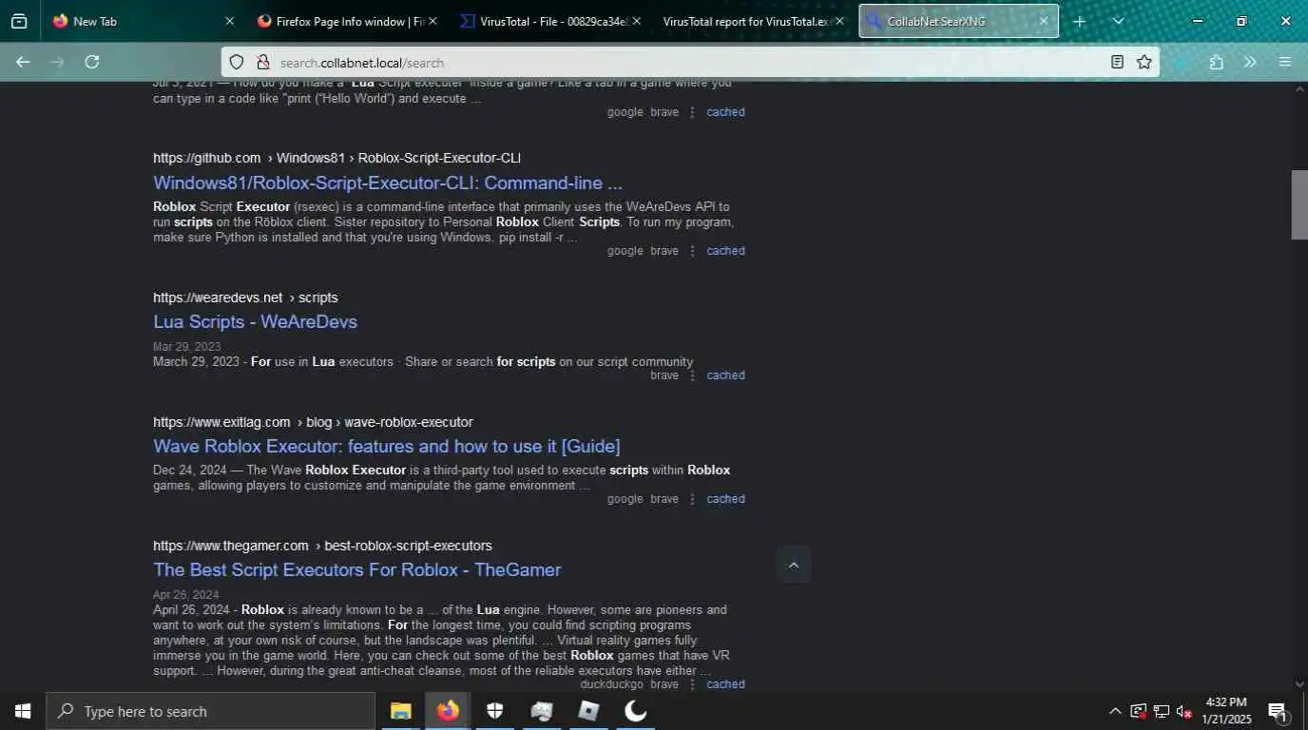Click the https://wearedevs.net result URL text
This screenshot has height=730, width=1308.
coord(218,298)
